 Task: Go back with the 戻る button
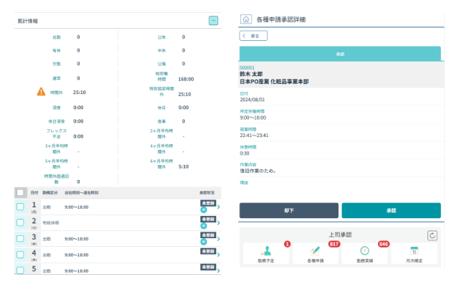point(253,36)
